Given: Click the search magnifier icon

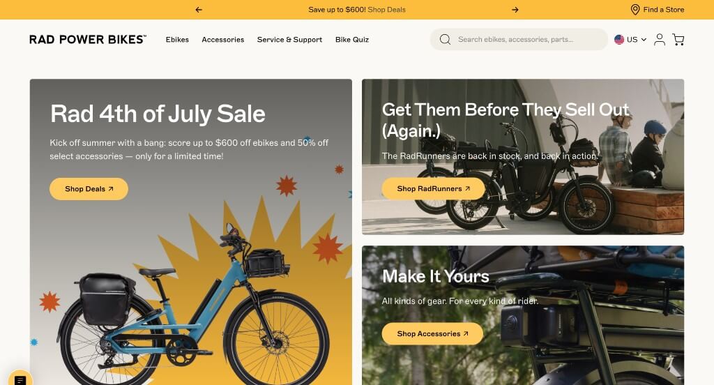Looking at the screenshot, I should click(x=445, y=40).
